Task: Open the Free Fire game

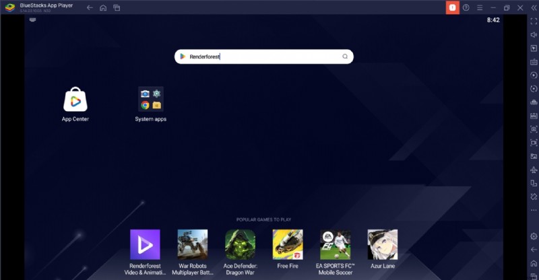Action: click(288, 244)
